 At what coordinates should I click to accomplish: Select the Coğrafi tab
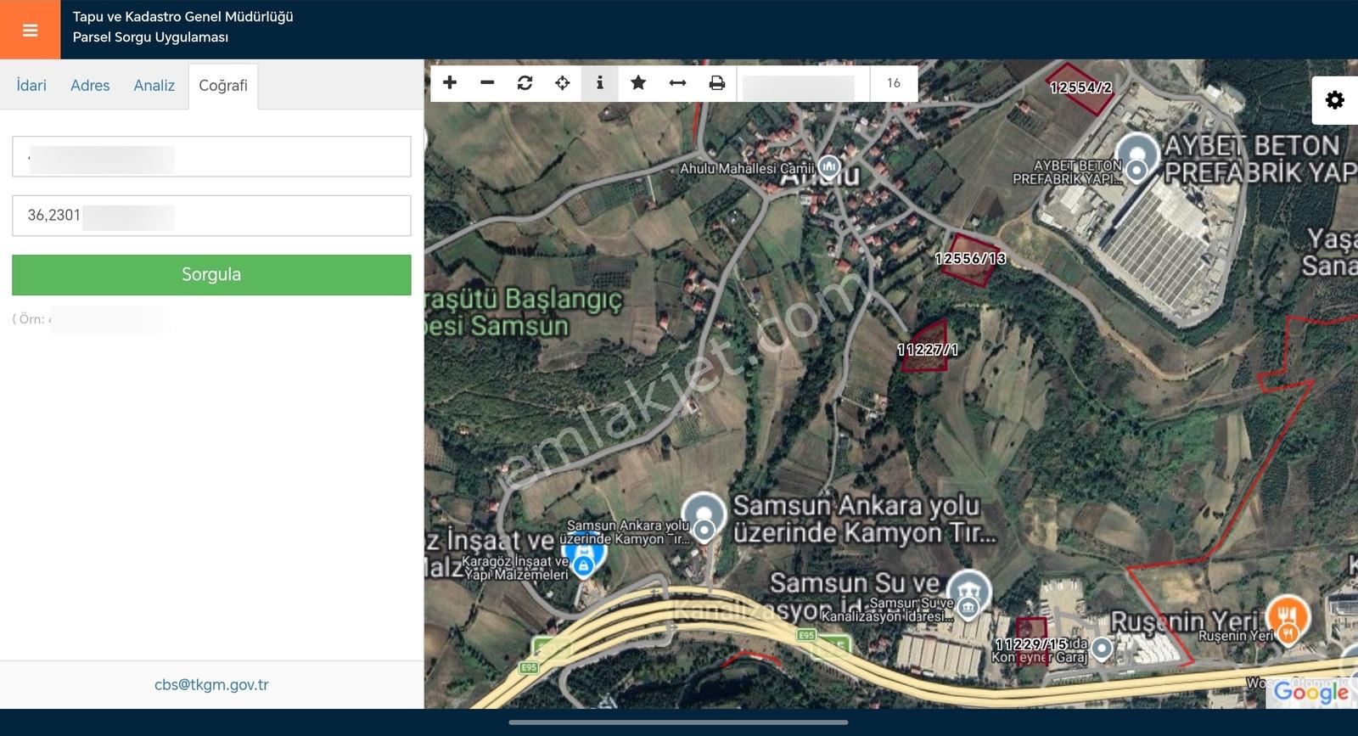223,86
